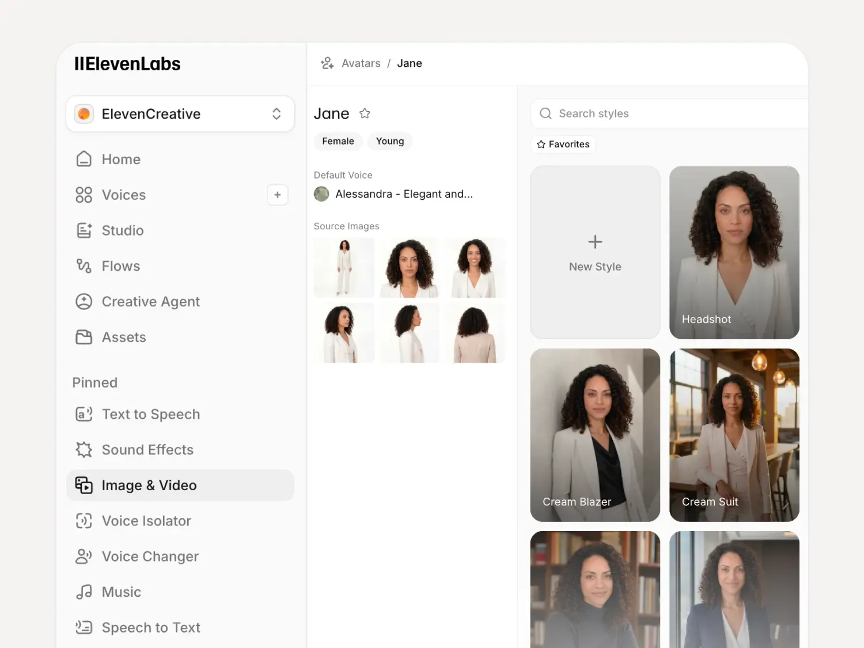Image resolution: width=864 pixels, height=648 pixels.
Task: Click the Source Images label
Action: 347,226
